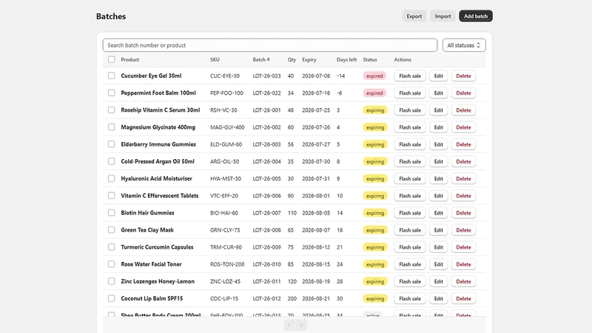Viewport: 592px width, 333px height.
Task: Select the Coconut Lip Balm SPF15 checkbox
Action: click(112, 298)
